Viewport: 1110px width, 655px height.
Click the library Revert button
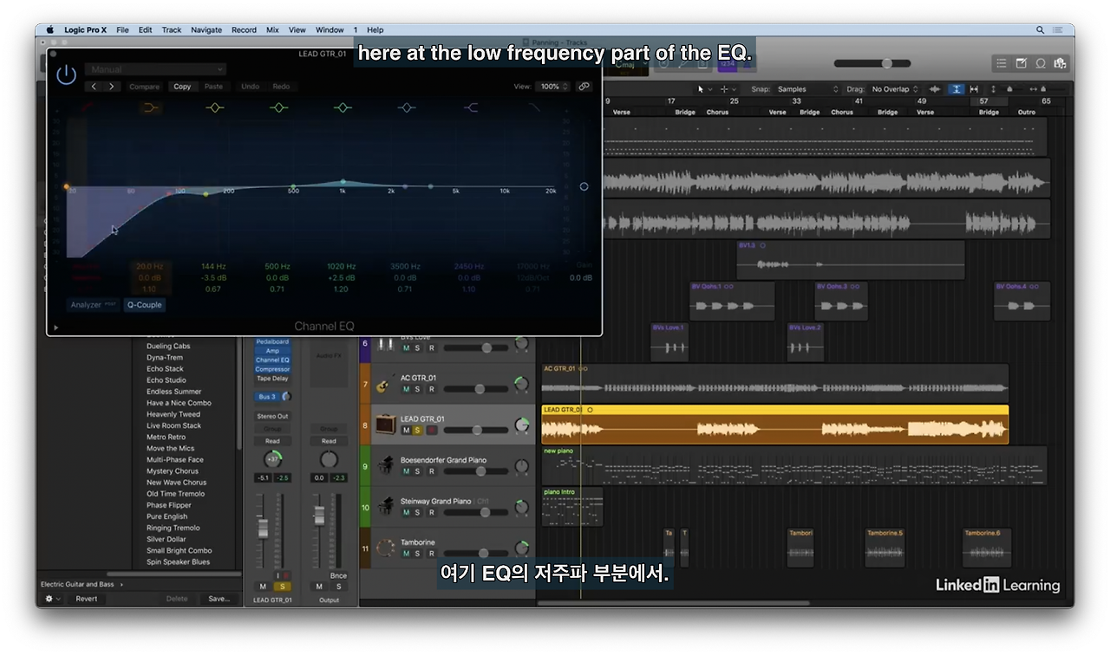click(87, 599)
